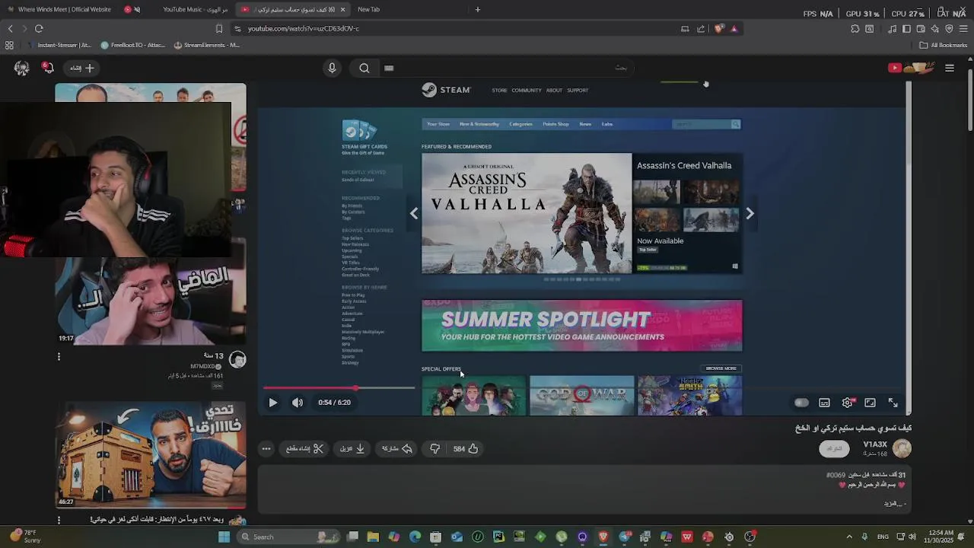Open options menu for the 46:27 video

click(x=59, y=520)
